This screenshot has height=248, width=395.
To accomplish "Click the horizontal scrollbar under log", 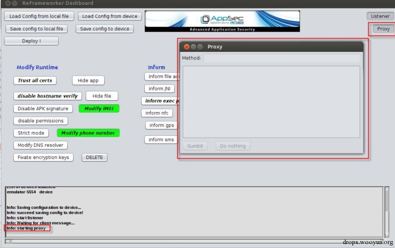I will [x=194, y=241].
